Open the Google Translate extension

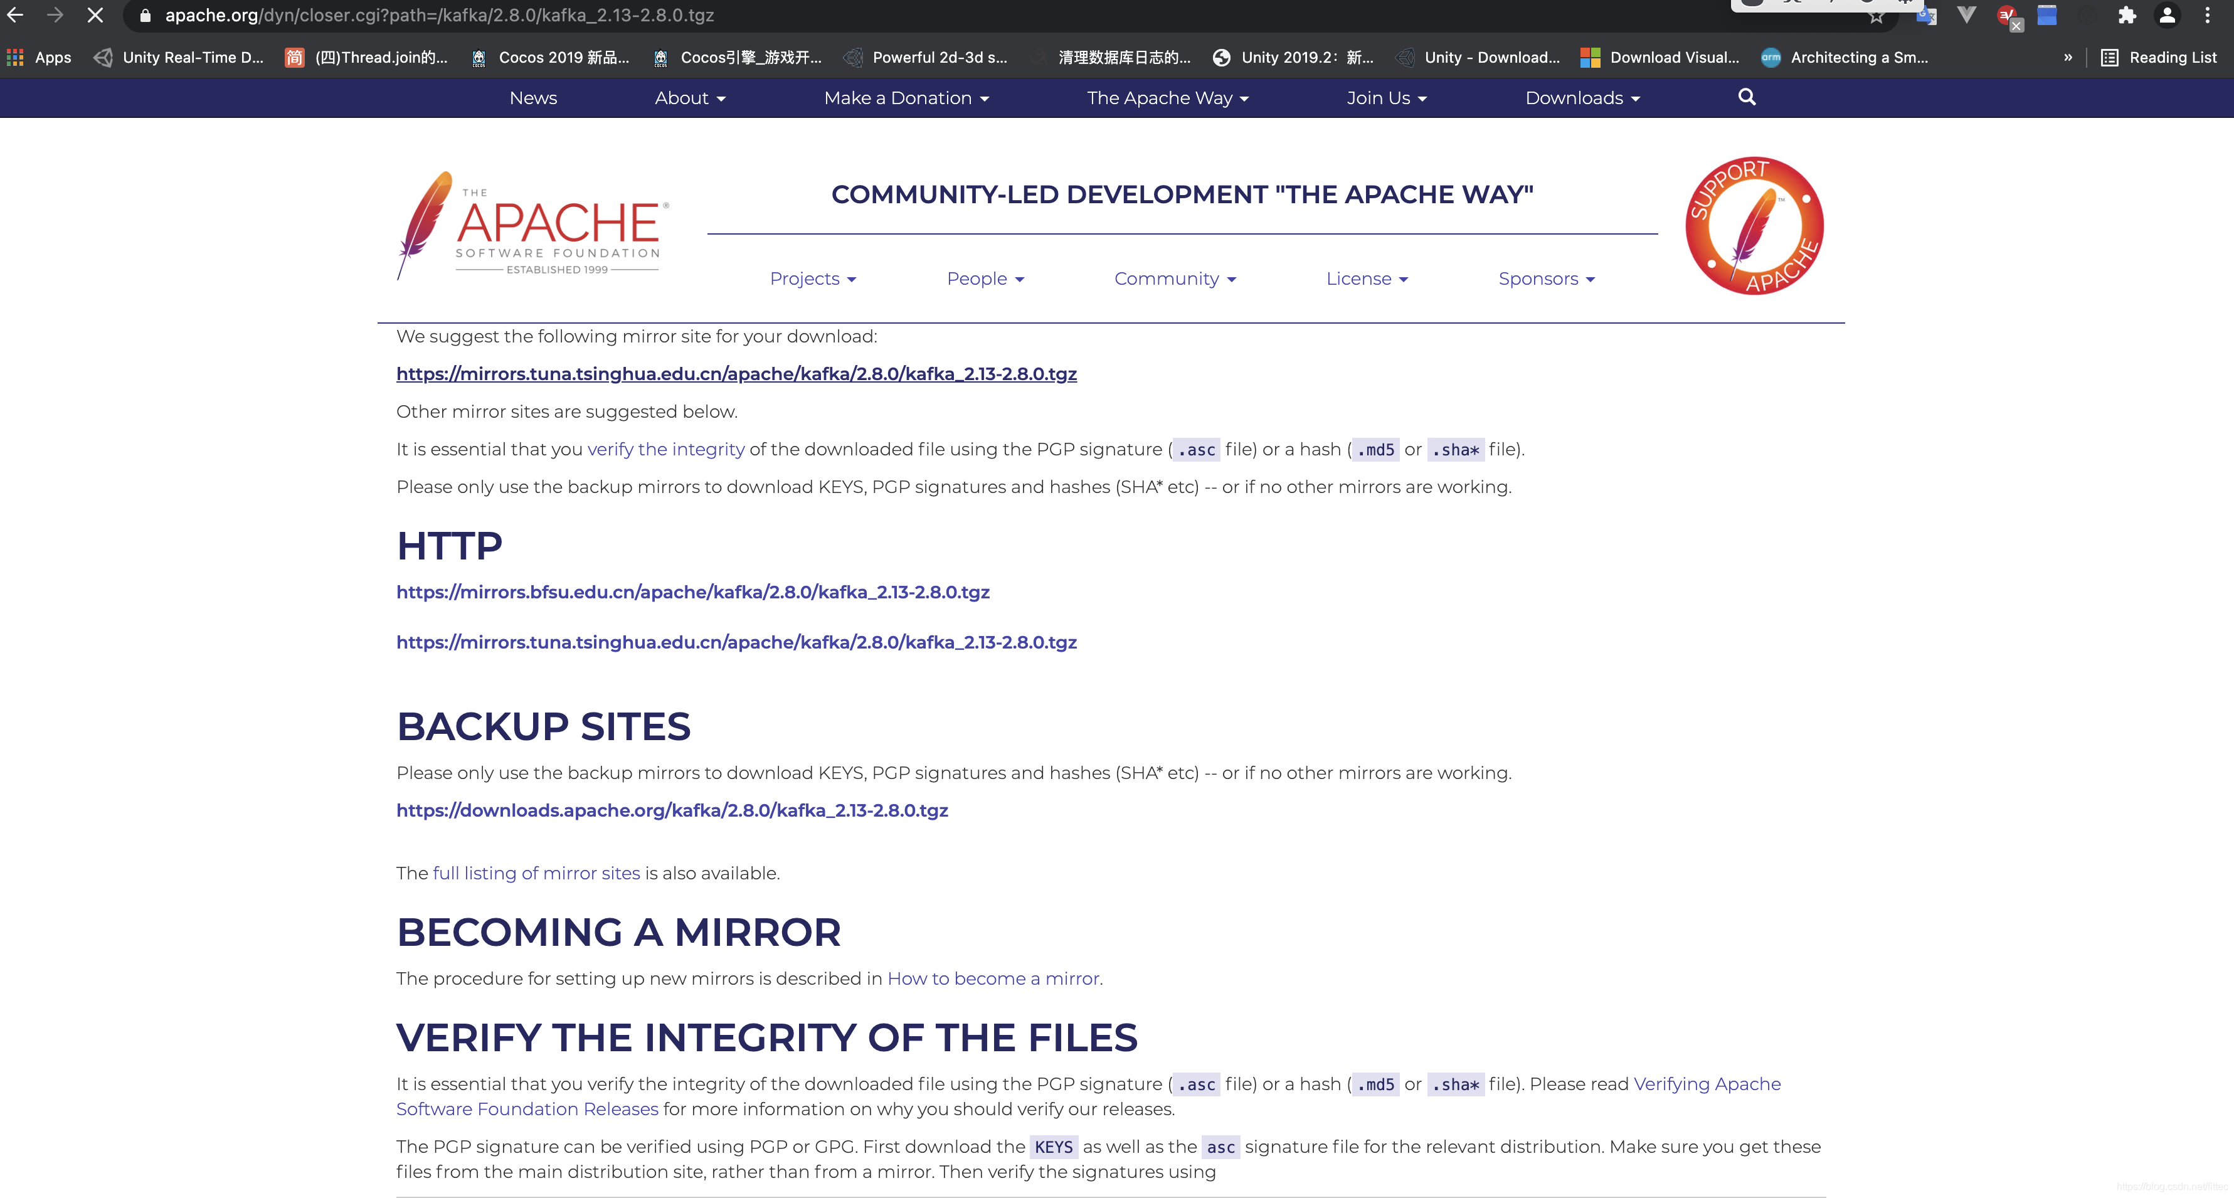[x=1926, y=16]
